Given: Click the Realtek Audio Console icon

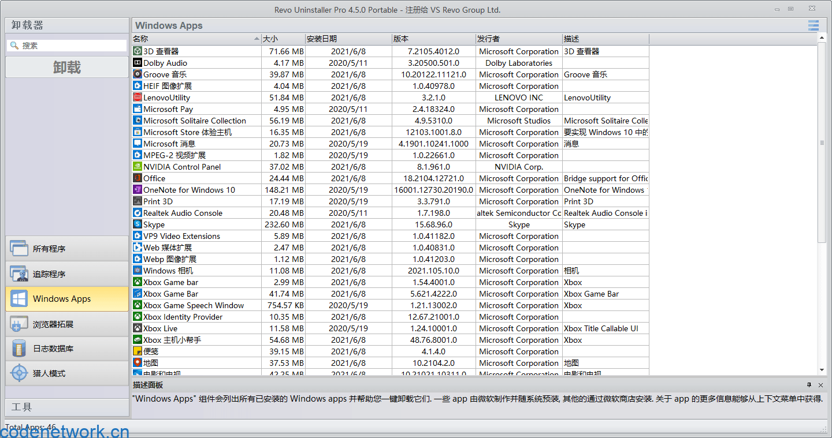Looking at the screenshot, I should tap(138, 213).
